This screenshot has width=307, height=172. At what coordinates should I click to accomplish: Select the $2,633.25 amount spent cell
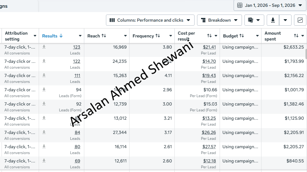click(x=294, y=47)
